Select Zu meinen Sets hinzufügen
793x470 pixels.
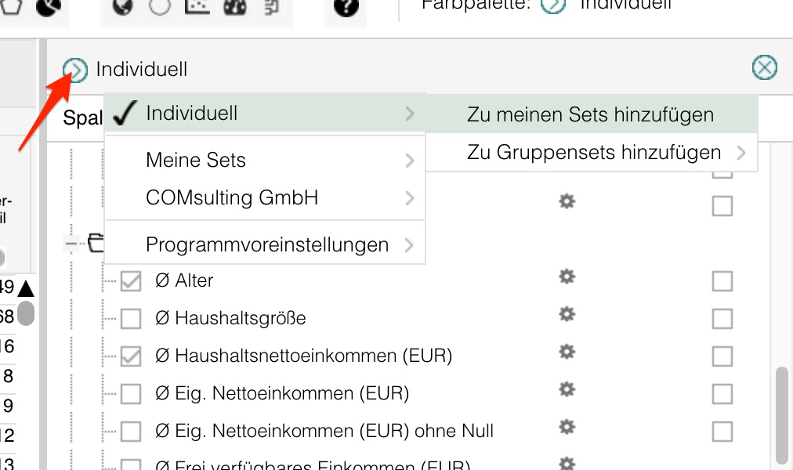click(590, 114)
